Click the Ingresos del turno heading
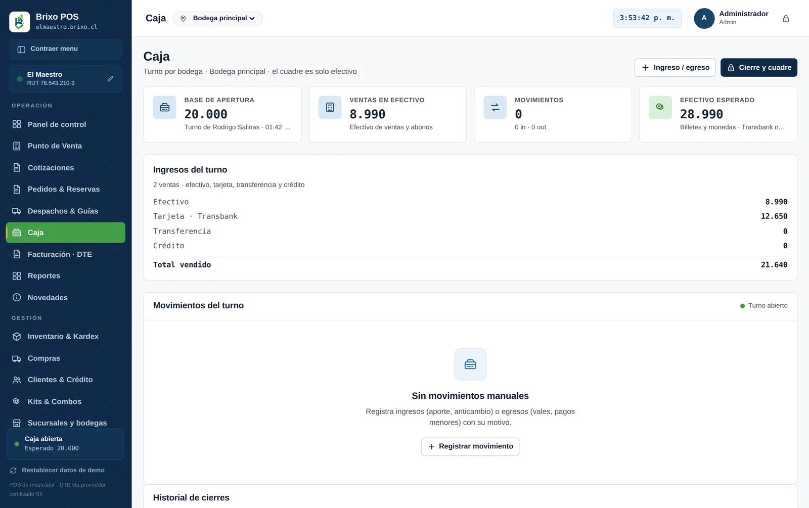This screenshot has height=508, width=809. coord(190,170)
